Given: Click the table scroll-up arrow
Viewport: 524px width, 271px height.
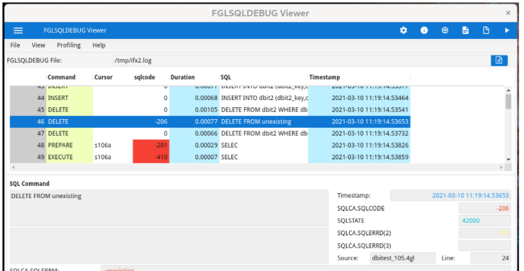Looking at the screenshot, I should pyautogui.click(x=509, y=90).
